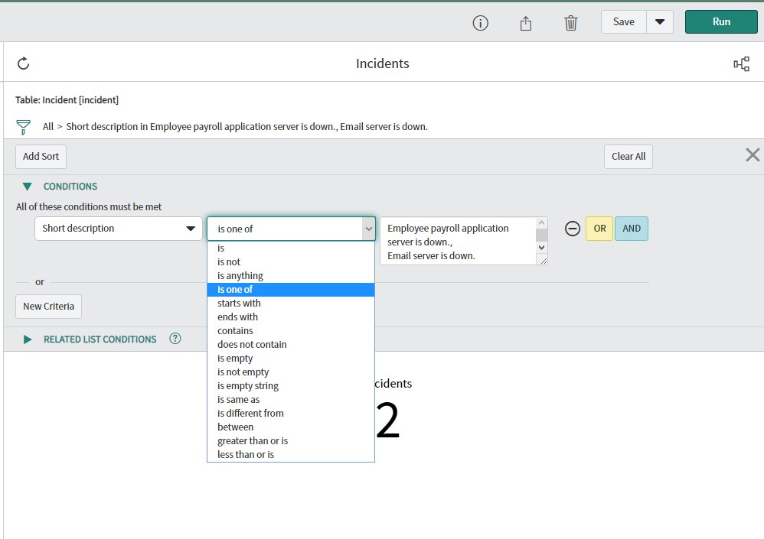764x539 pixels.
Task: Click the Table: Incident [incident] label
Action: tap(67, 100)
